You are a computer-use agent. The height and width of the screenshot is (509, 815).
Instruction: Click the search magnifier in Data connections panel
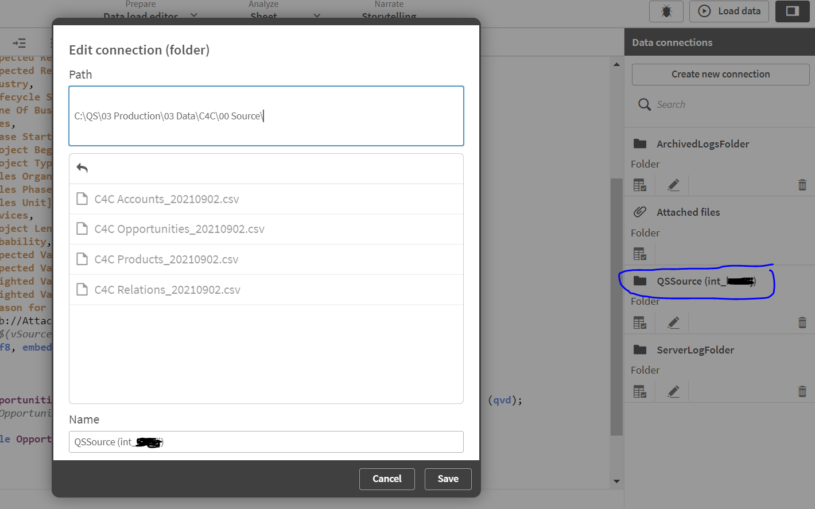[x=644, y=104]
